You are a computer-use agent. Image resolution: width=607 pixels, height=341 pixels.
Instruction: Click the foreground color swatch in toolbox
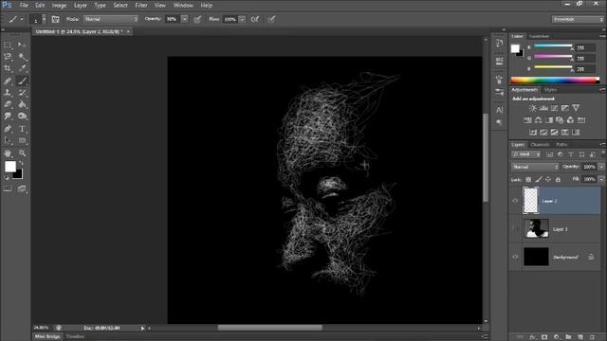pyautogui.click(x=10, y=167)
